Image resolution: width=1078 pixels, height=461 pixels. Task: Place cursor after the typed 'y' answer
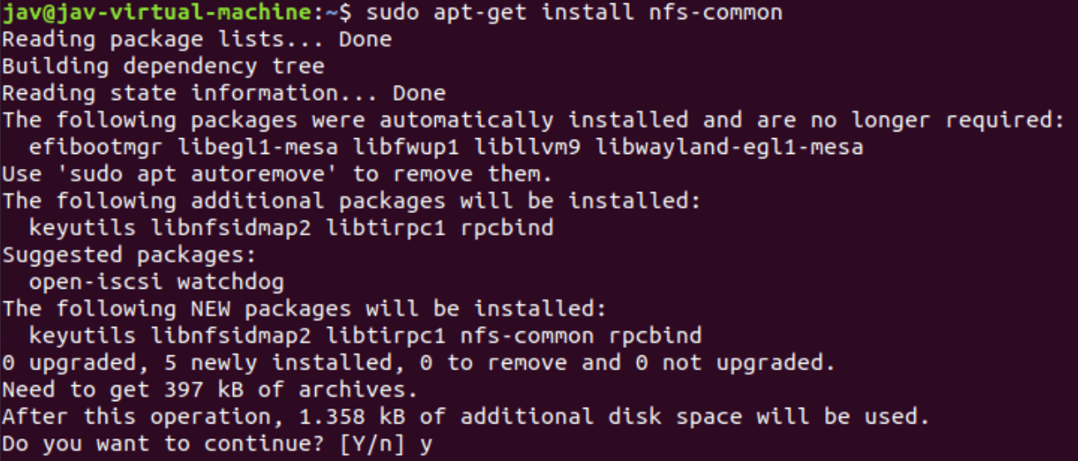pos(433,444)
